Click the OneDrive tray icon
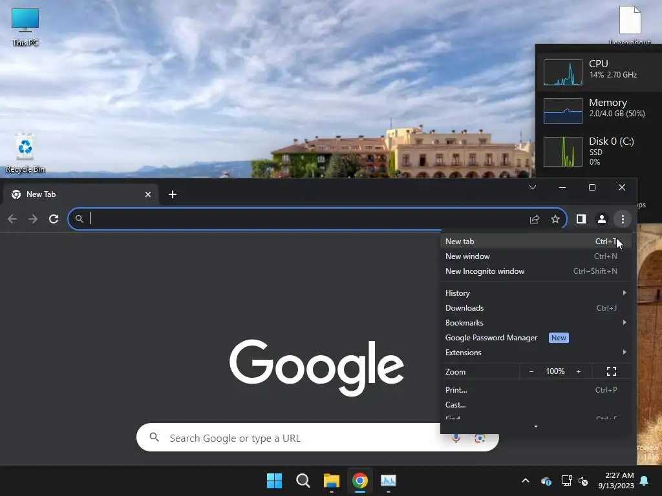 pos(546,480)
